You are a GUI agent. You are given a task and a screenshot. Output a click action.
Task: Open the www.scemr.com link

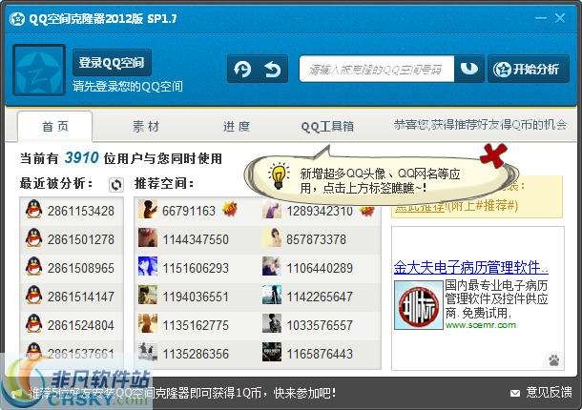(x=481, y=324)
